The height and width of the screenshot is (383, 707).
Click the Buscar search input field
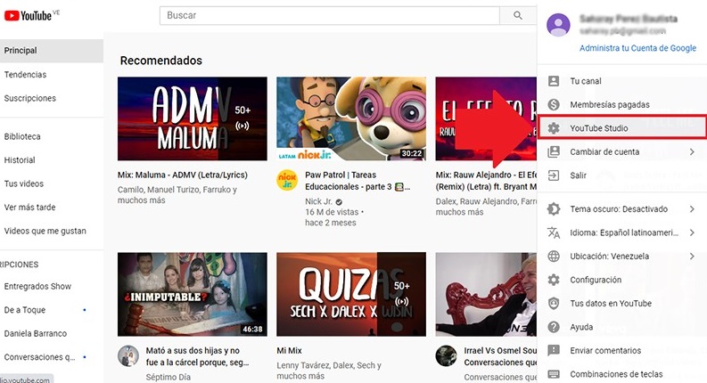click(x=330, y=15)
